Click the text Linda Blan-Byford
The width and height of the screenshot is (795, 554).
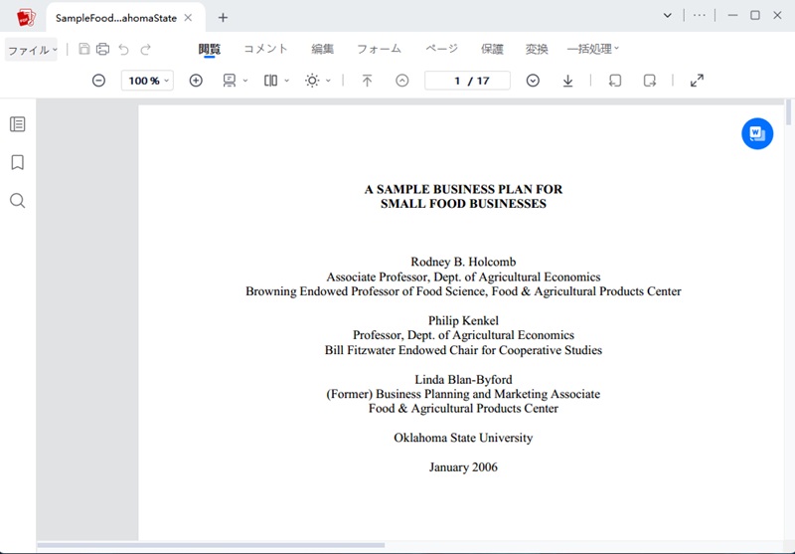(x=463, y=380)
